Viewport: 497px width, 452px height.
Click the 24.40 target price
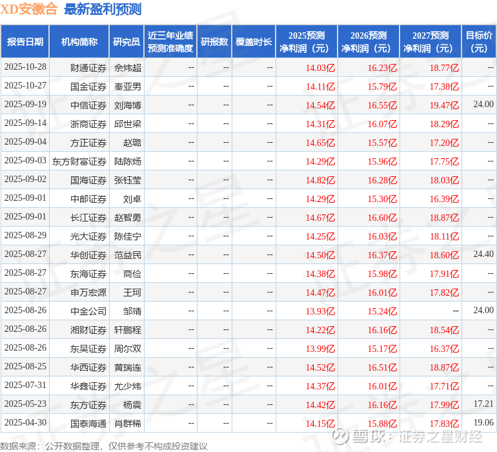click(x=483, y=254)
